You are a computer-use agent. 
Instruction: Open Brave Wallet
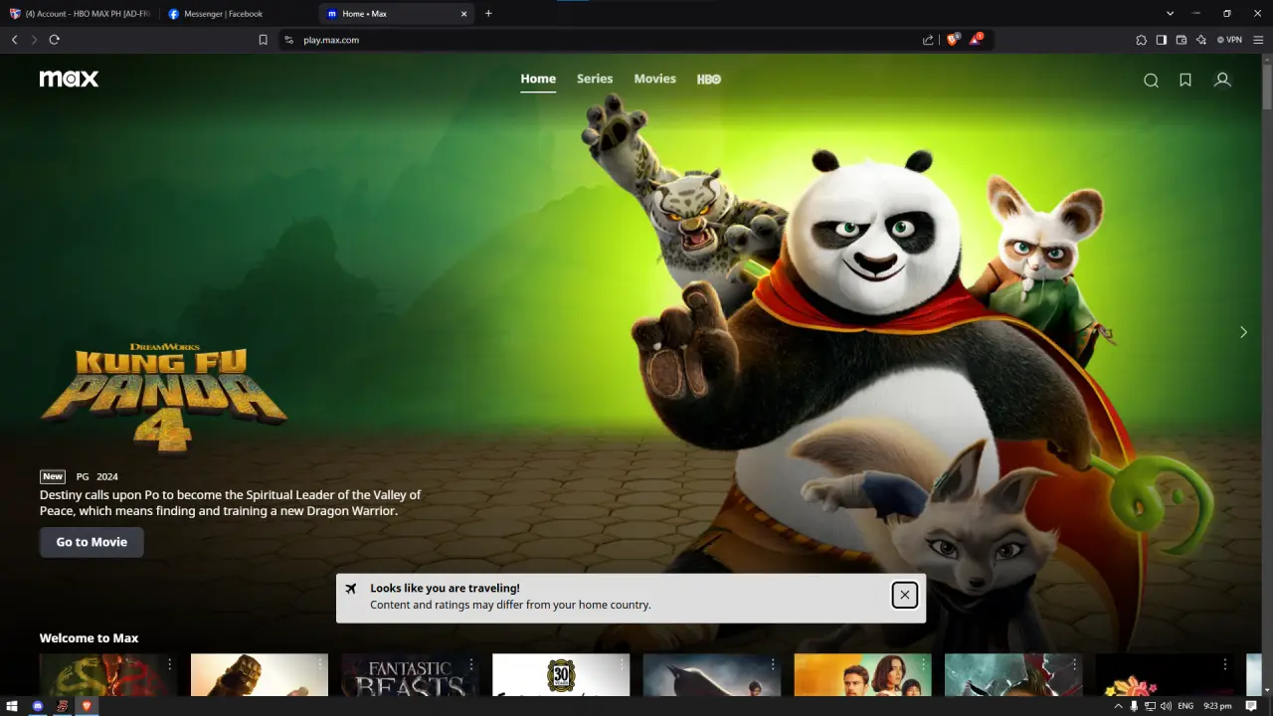tap(1182, 40)
